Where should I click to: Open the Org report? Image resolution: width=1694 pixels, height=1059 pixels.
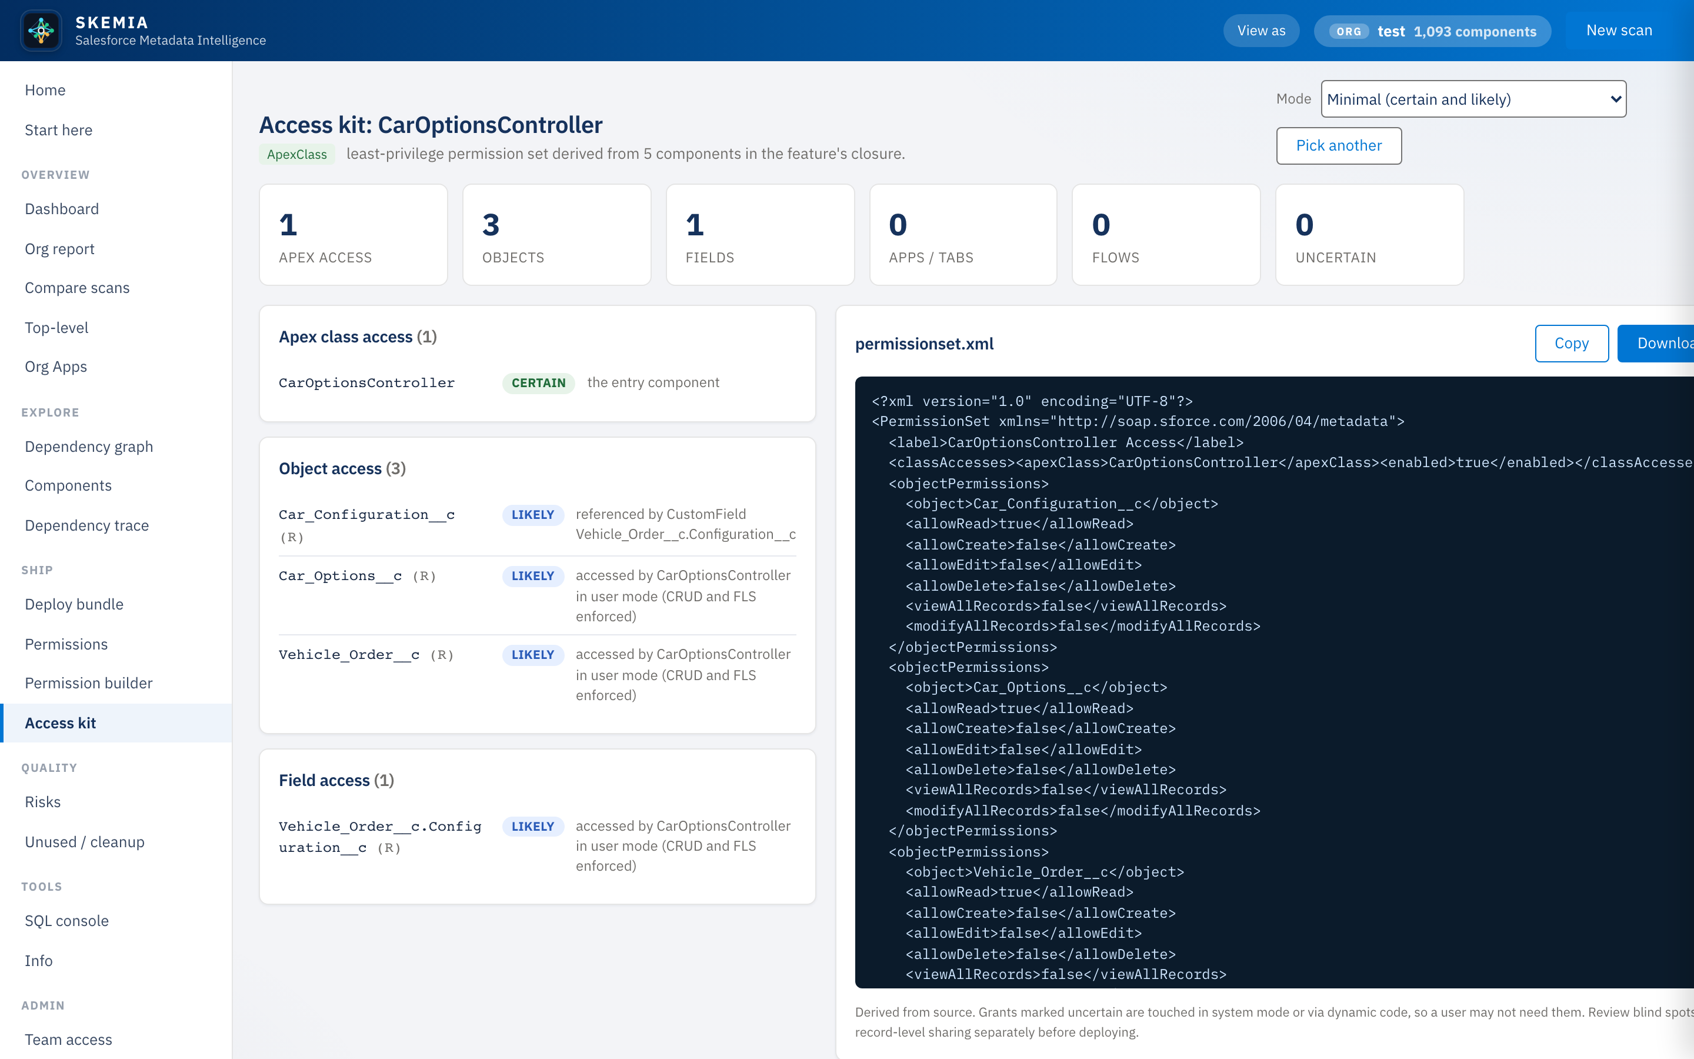point(116,249)
